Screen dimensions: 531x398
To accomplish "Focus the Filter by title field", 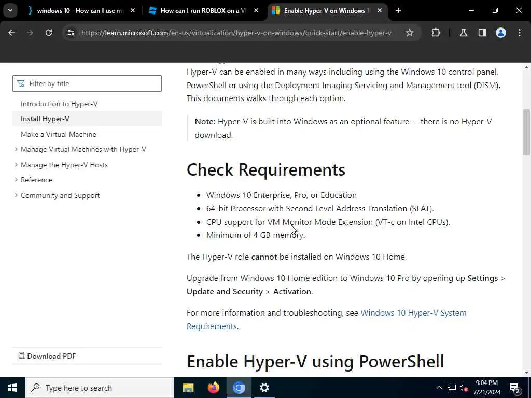I will tap(87, 83).
